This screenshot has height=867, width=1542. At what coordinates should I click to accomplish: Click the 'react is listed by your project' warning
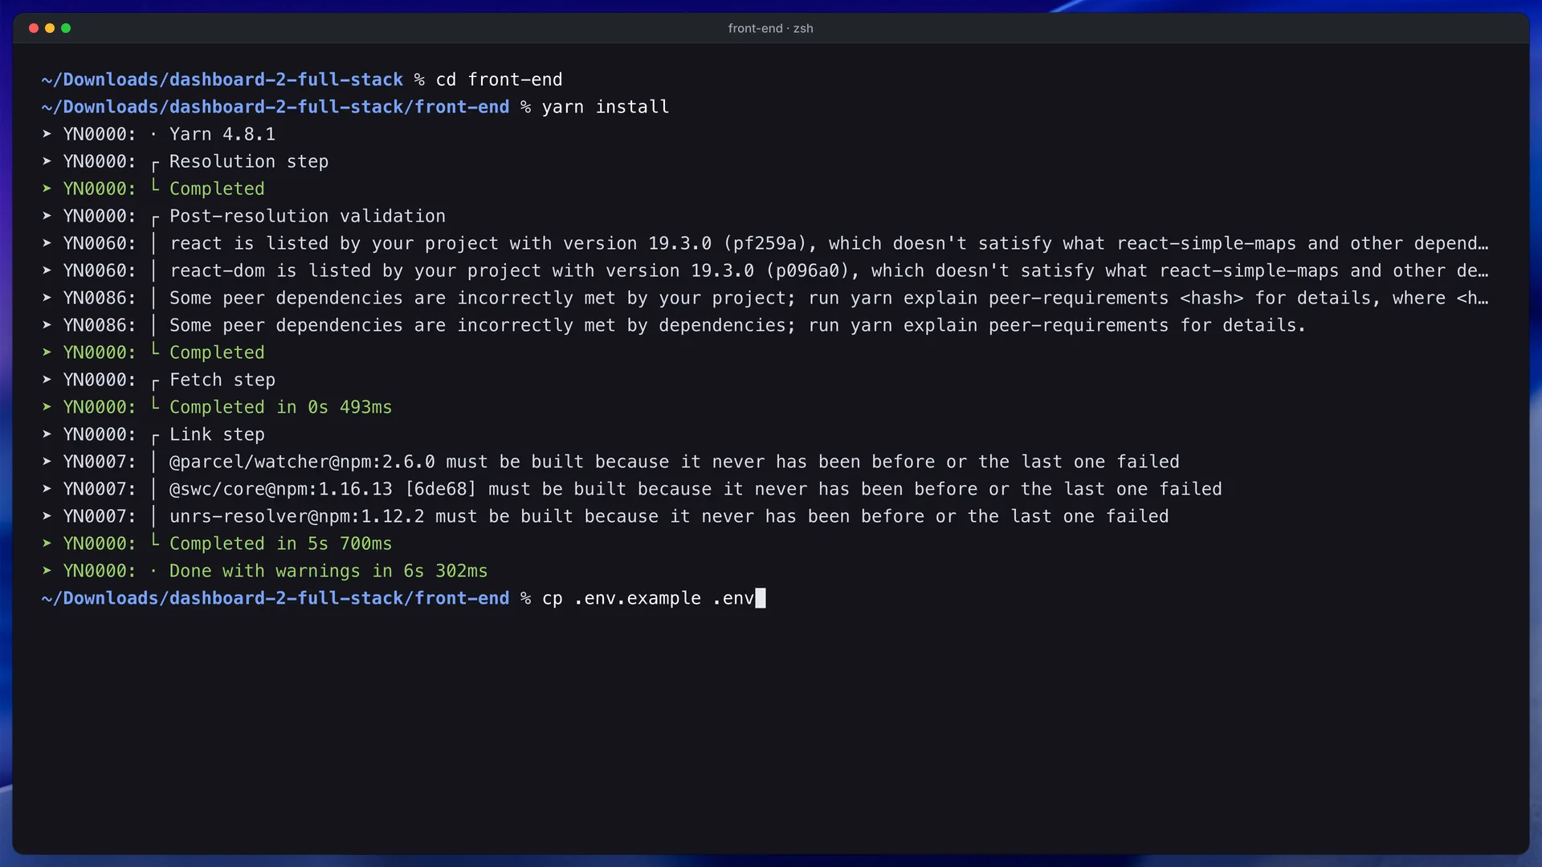pyautogui.click(x=829, y=243)
